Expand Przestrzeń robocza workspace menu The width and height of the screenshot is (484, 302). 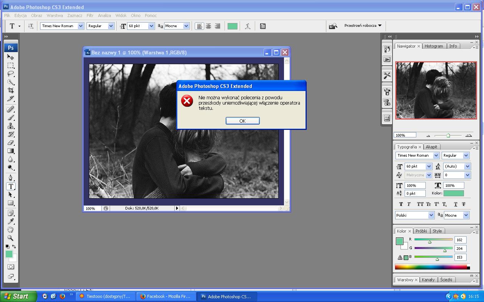[x=363, y=26]
